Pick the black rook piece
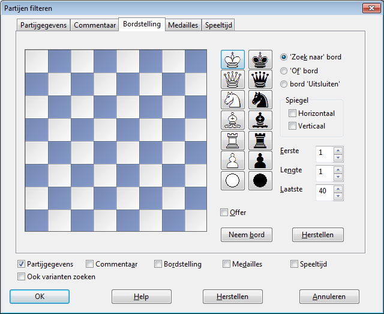Screen dimensions: 384x314 pos(260,140)
